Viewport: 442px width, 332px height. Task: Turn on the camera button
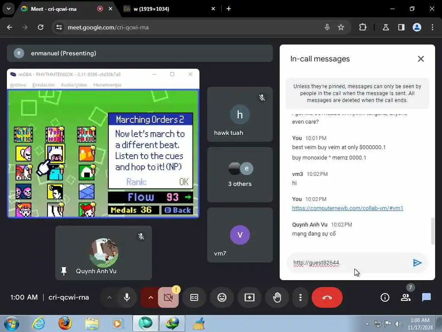168,297
